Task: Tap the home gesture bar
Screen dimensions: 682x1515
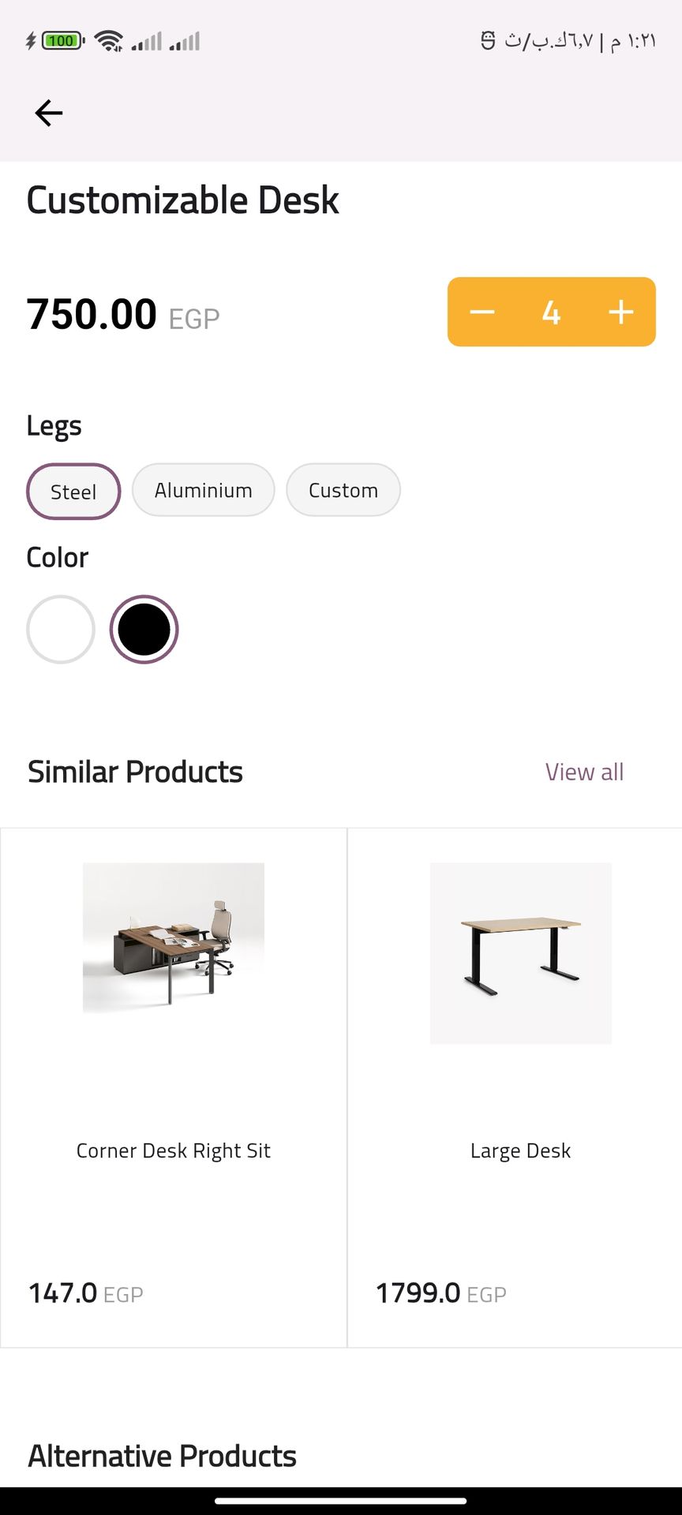Action: (x=341, y=1501)
